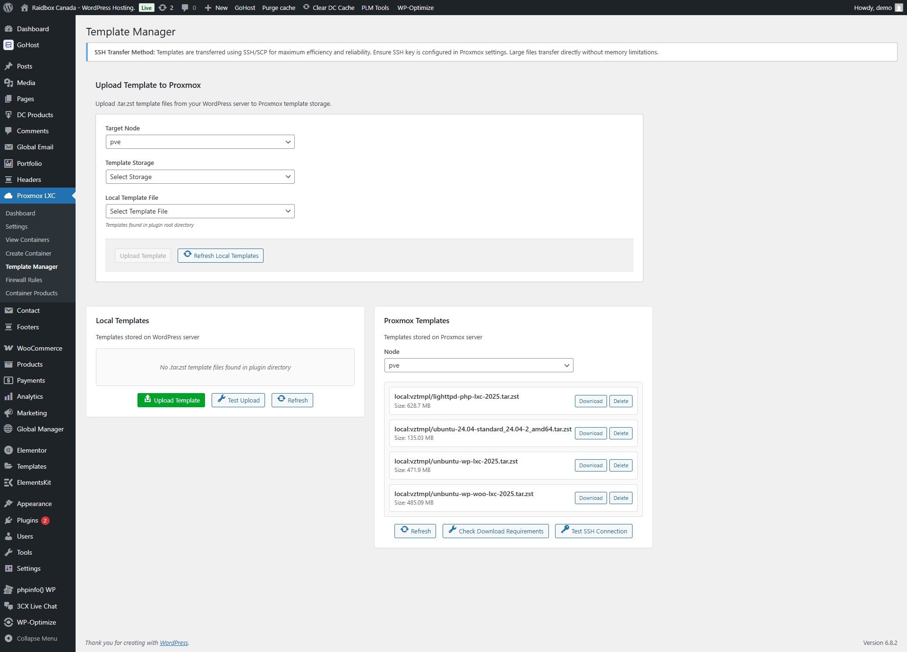Image resolution: width=907 pixels, height=652 pixels.
Task: Go to View Containers submenu
Action: pos(27,240)
